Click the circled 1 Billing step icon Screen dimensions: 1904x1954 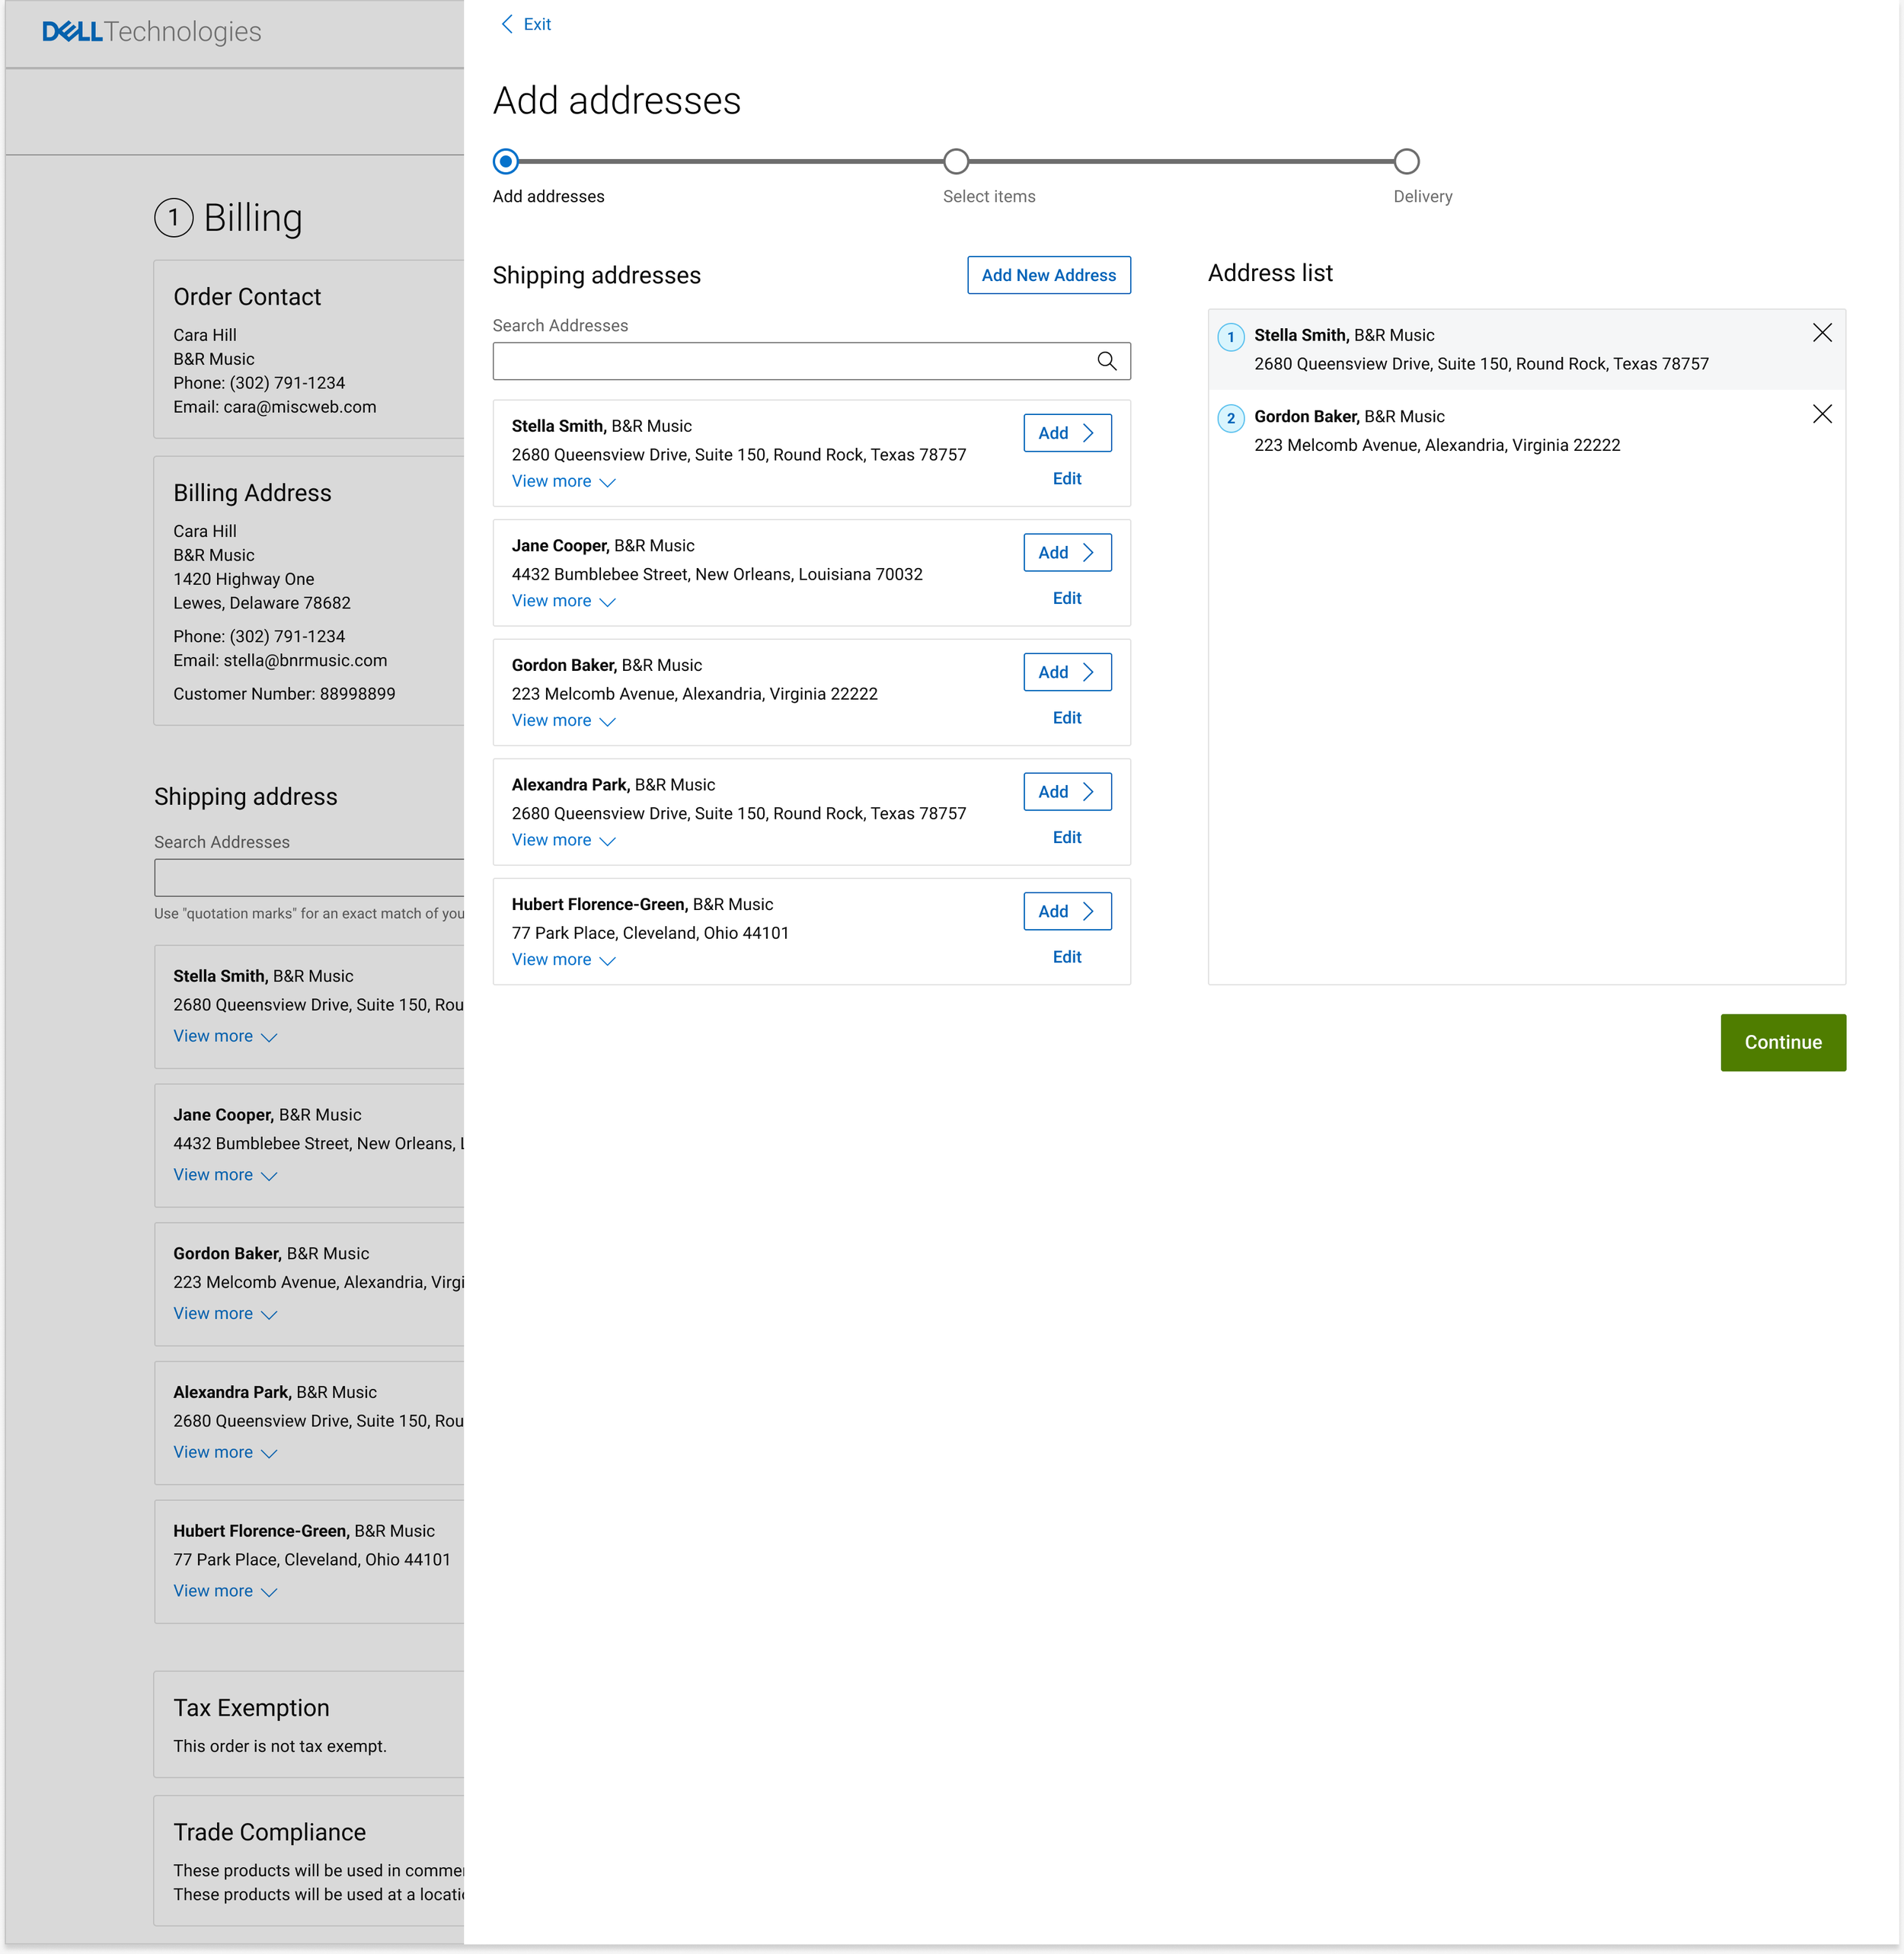tap(173, 218)
